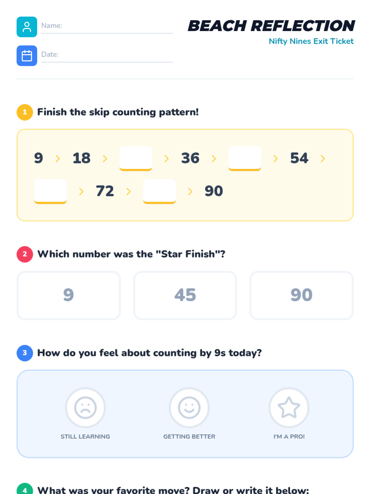Select answer card 9 for Star Finish
The height and width of the screenshot is (494, 370).
point(68,295)
